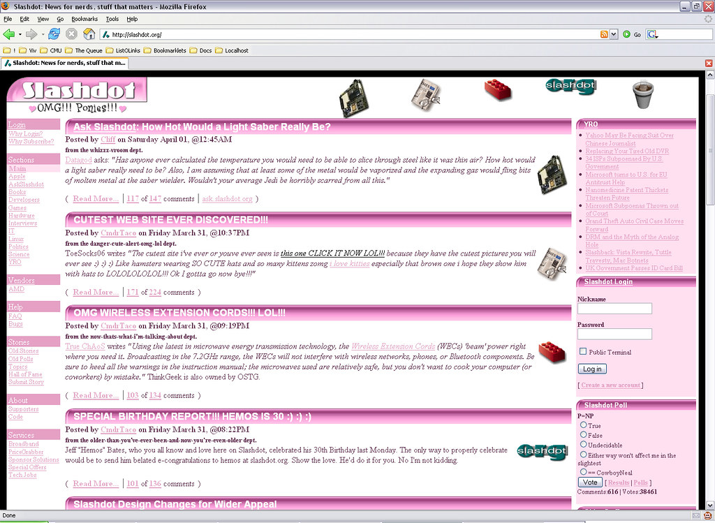Click the newspaper topic icon in header
Image resolution: width=715 pixels, height=523 pixels.
[x=426, y=95]
